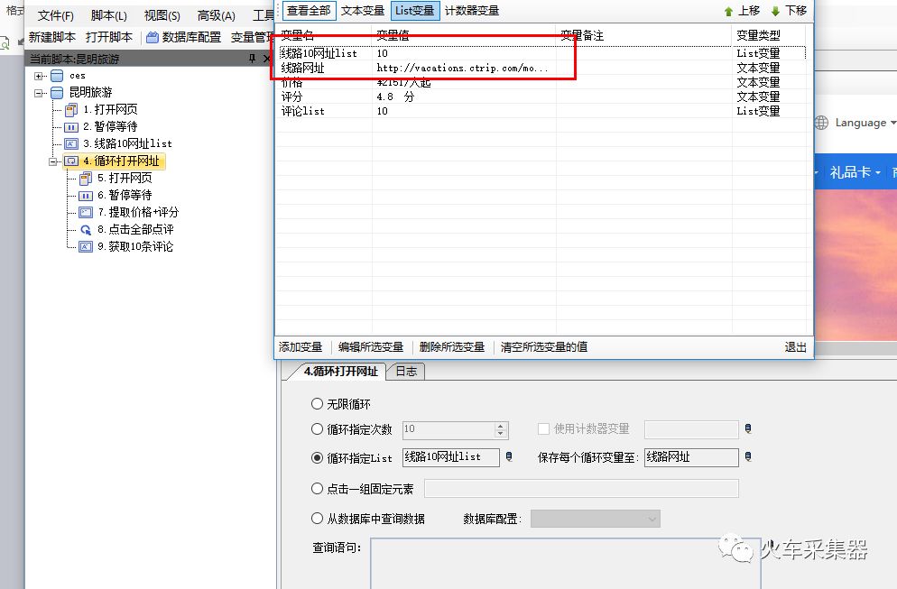Screen dimensions: 897x589
Task: Click the 点击一组固定元素 input field
Action: (581, 489)
